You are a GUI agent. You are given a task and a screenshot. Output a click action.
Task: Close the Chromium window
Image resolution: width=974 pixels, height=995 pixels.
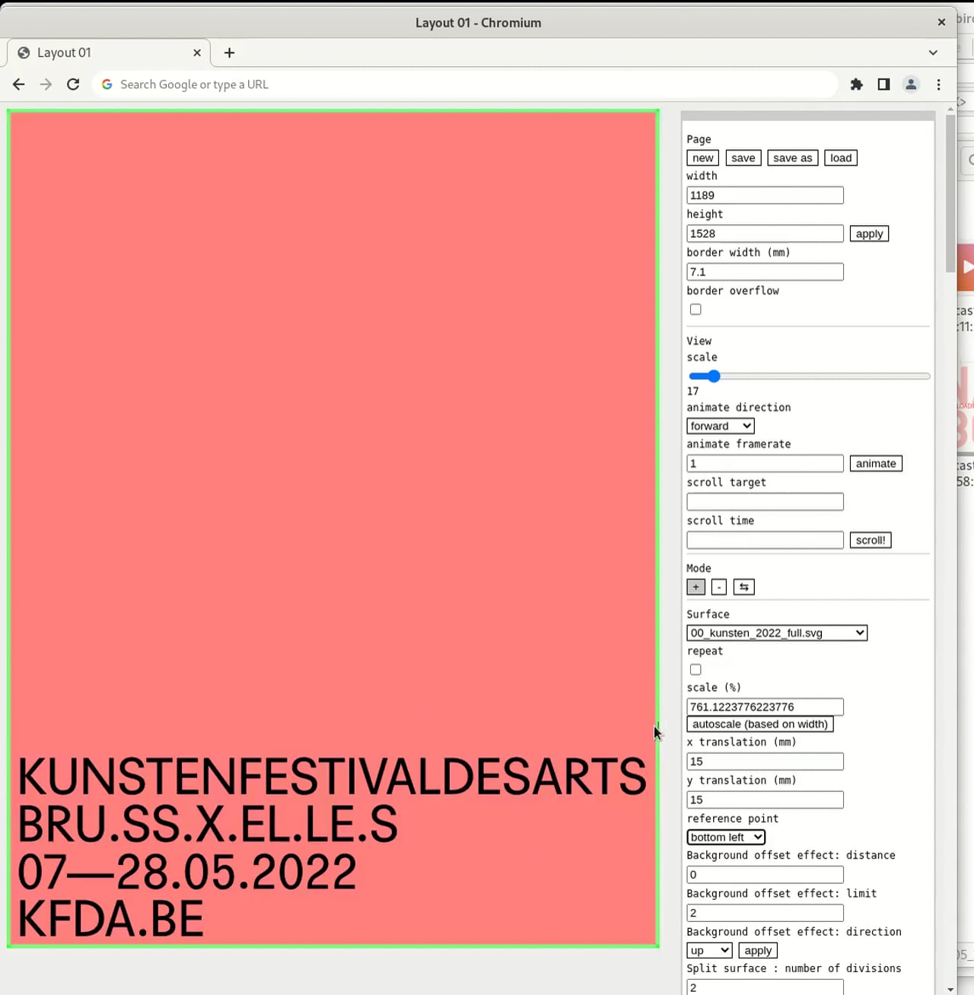(941, 22)
